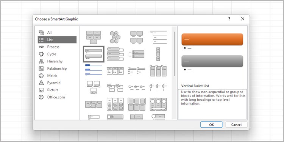Choose the Picture Accent List layout
The height and width of the screenshot is (142, 284).
click(x=158, y=71)
